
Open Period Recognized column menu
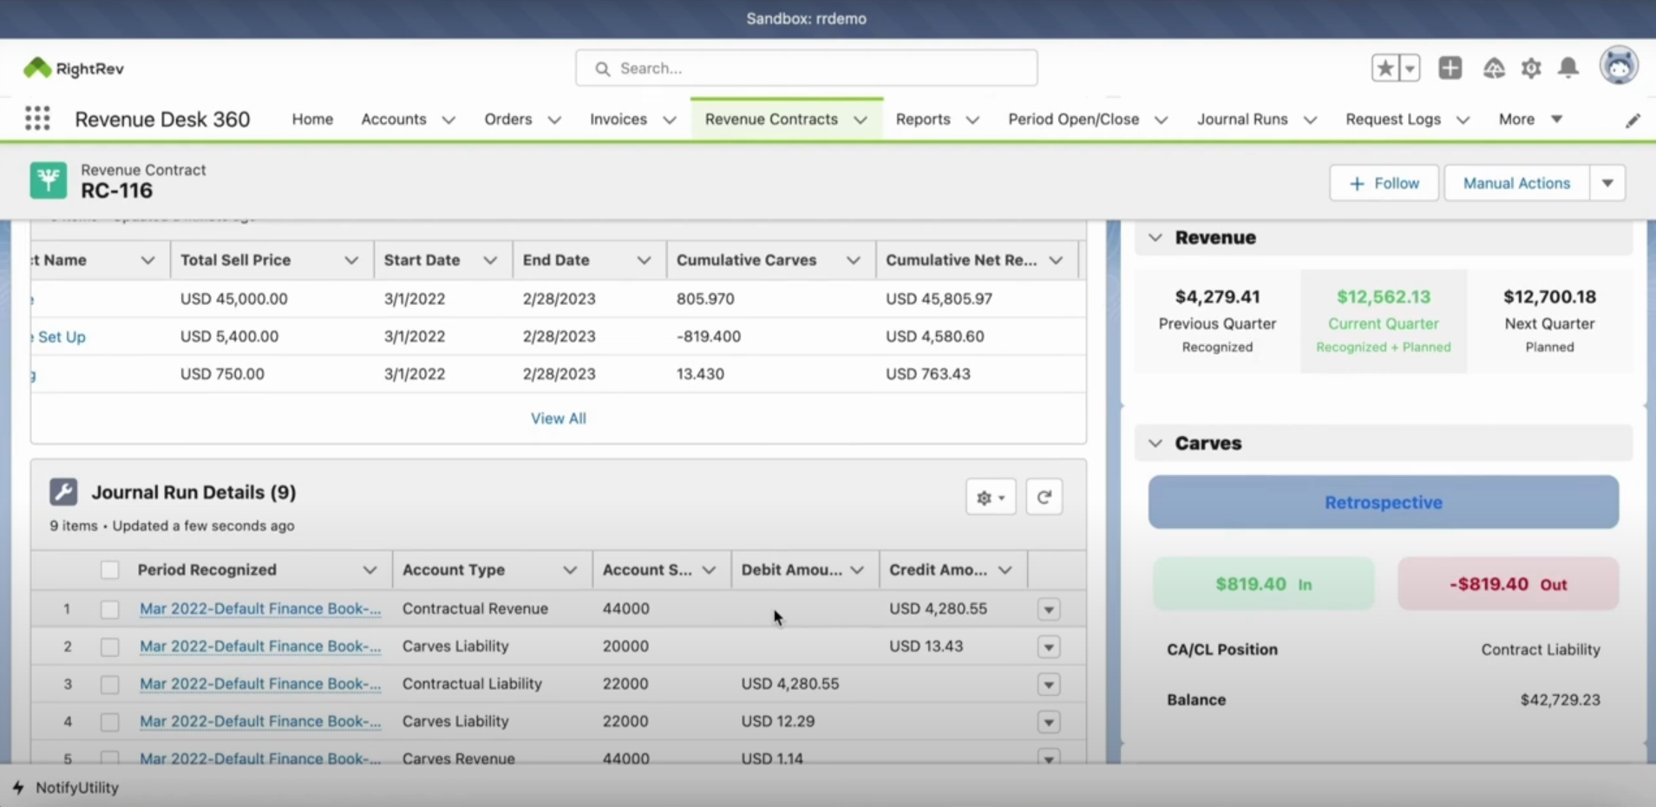click(x=370, y=569)
